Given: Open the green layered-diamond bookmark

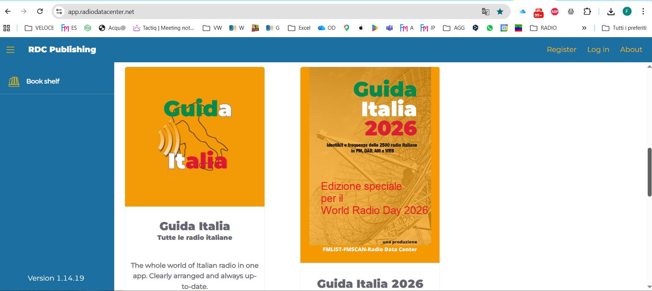Looking at the screenshot, I should click(88, 28).
